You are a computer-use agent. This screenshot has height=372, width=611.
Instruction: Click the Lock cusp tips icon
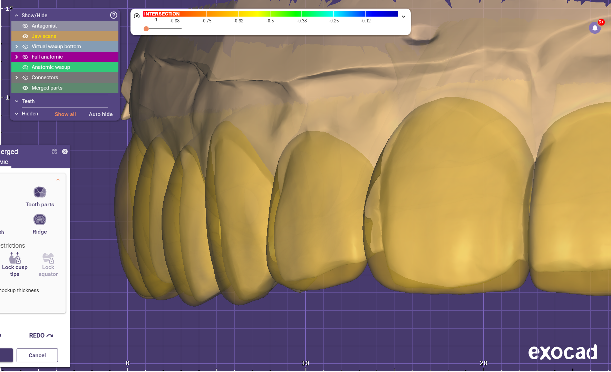[15, 258]
